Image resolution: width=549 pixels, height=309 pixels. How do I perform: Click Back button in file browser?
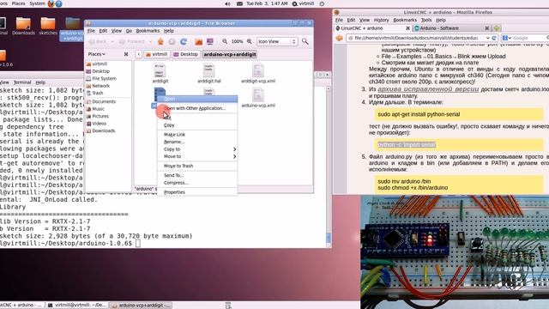click(98, 41)
